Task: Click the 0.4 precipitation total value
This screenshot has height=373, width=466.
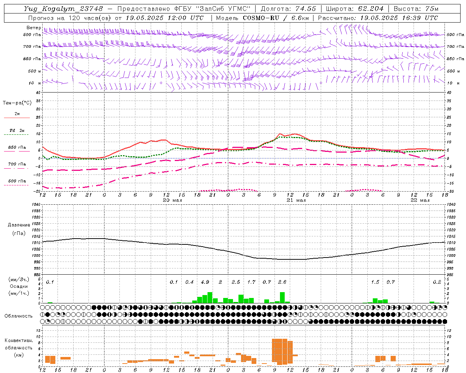Action: point(189,282)
